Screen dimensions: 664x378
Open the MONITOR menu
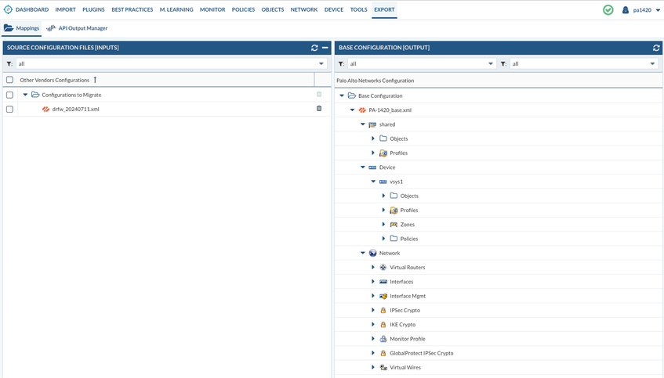point(212,9)
